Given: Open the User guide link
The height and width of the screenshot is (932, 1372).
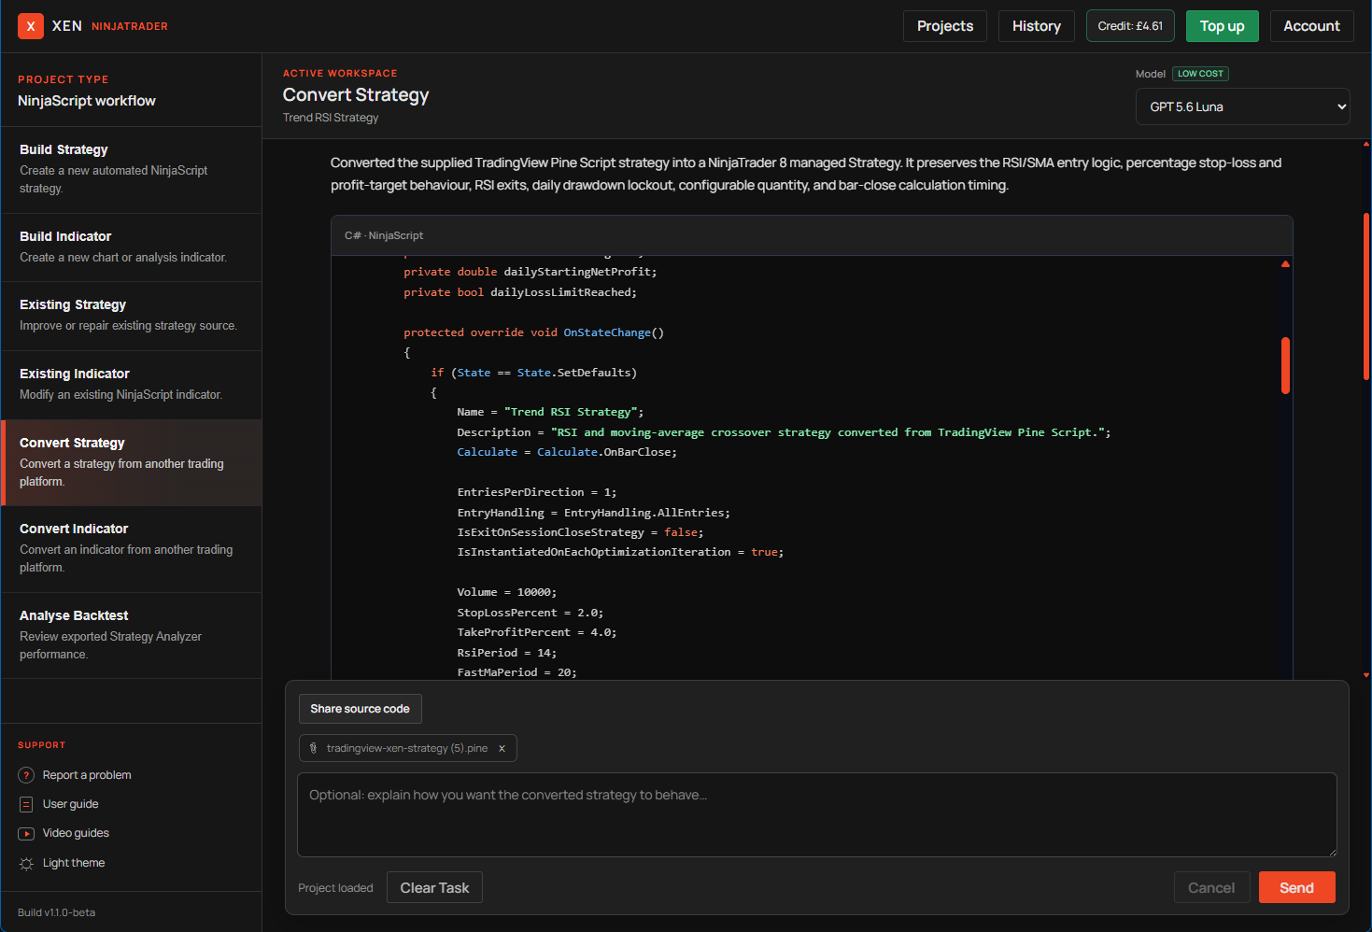Looking at the screenshot, I should click(x=71, y=804).
